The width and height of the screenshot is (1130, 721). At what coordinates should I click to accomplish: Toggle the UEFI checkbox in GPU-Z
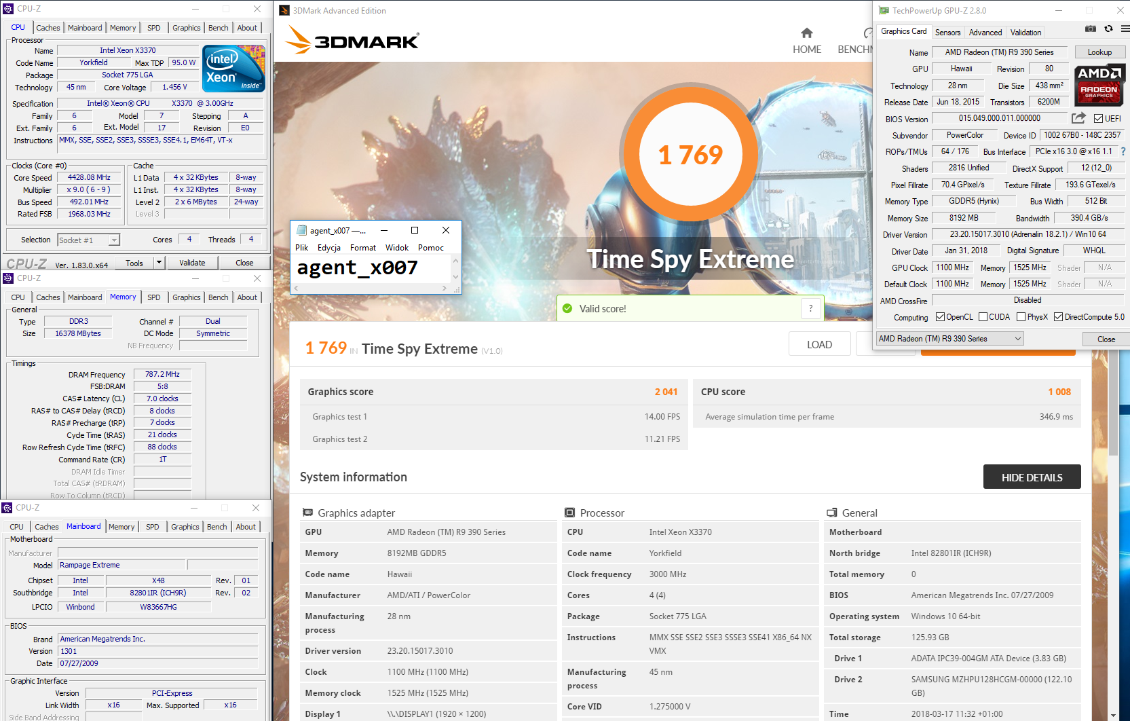pos(1098,119)
